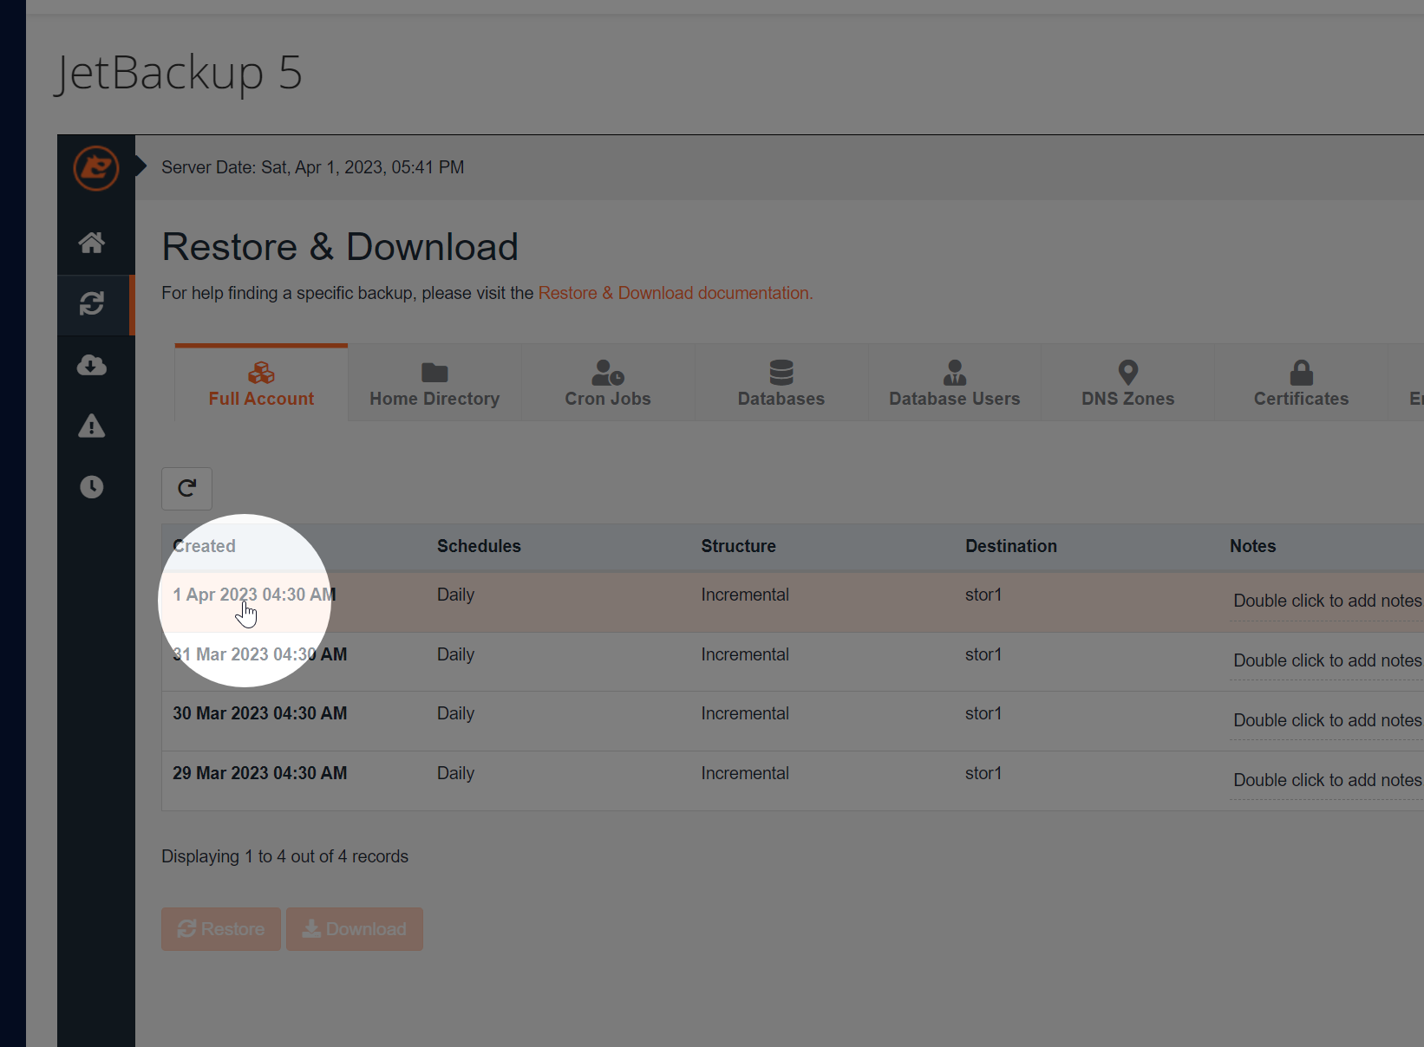Open the alerts warning triangle icon
Viewport: 1424px width, 1047px height.
pyautogui.click(x=92, y=426)
